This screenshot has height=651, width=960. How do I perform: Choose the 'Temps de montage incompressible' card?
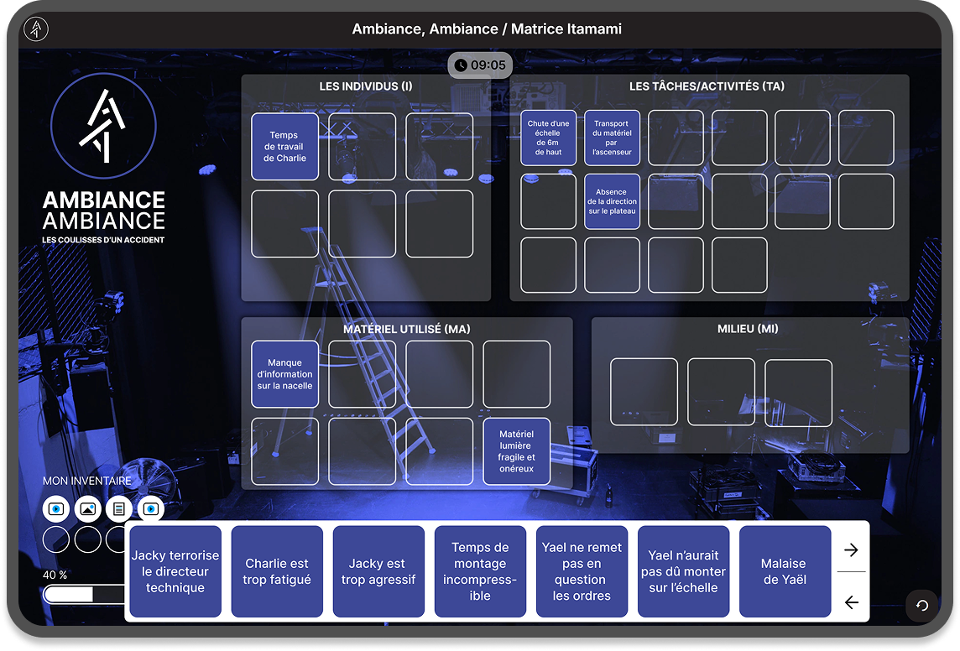480,571
